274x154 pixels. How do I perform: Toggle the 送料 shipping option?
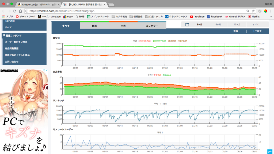235,31
